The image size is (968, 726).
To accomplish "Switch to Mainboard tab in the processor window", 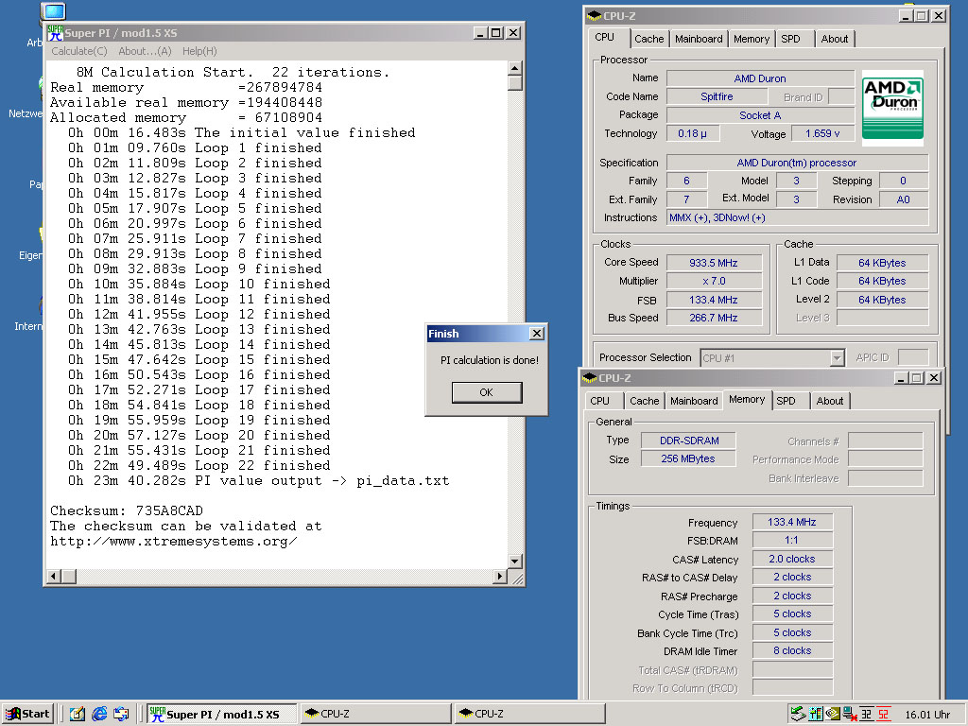I will 699,39.
